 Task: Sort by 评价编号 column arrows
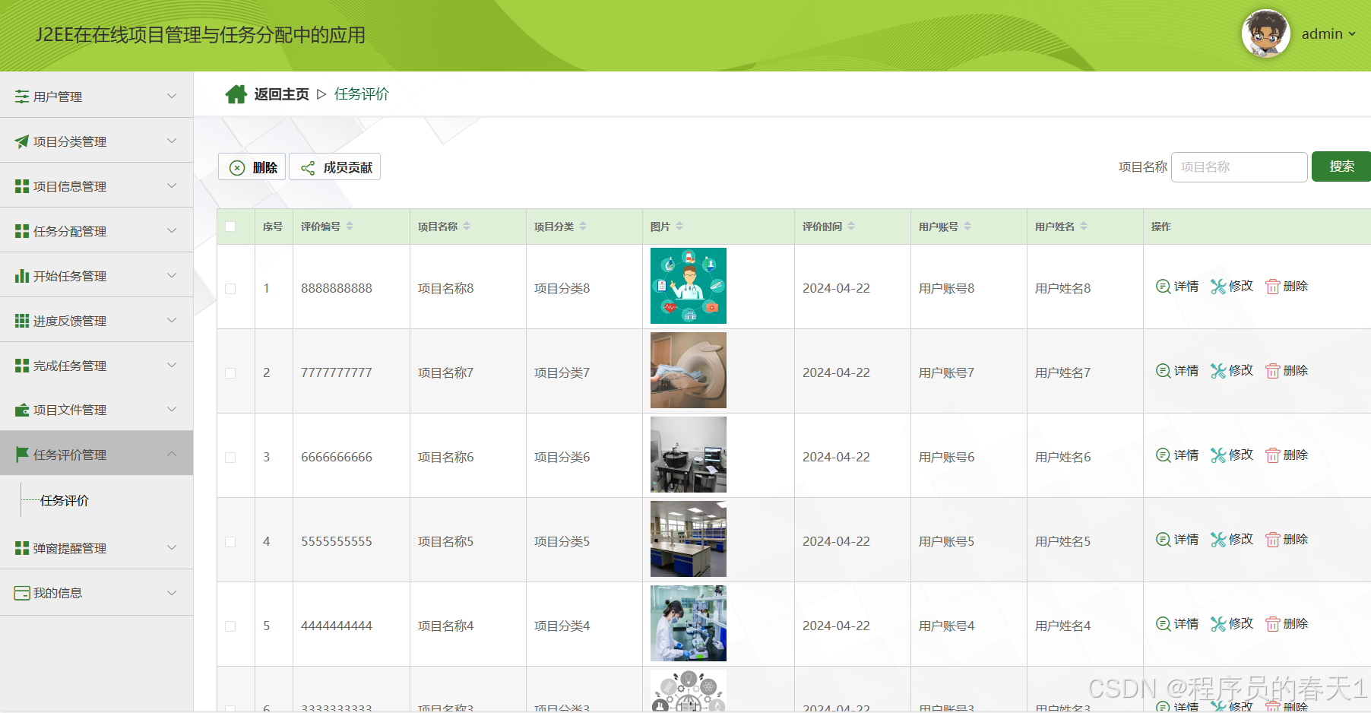point(350,227)
